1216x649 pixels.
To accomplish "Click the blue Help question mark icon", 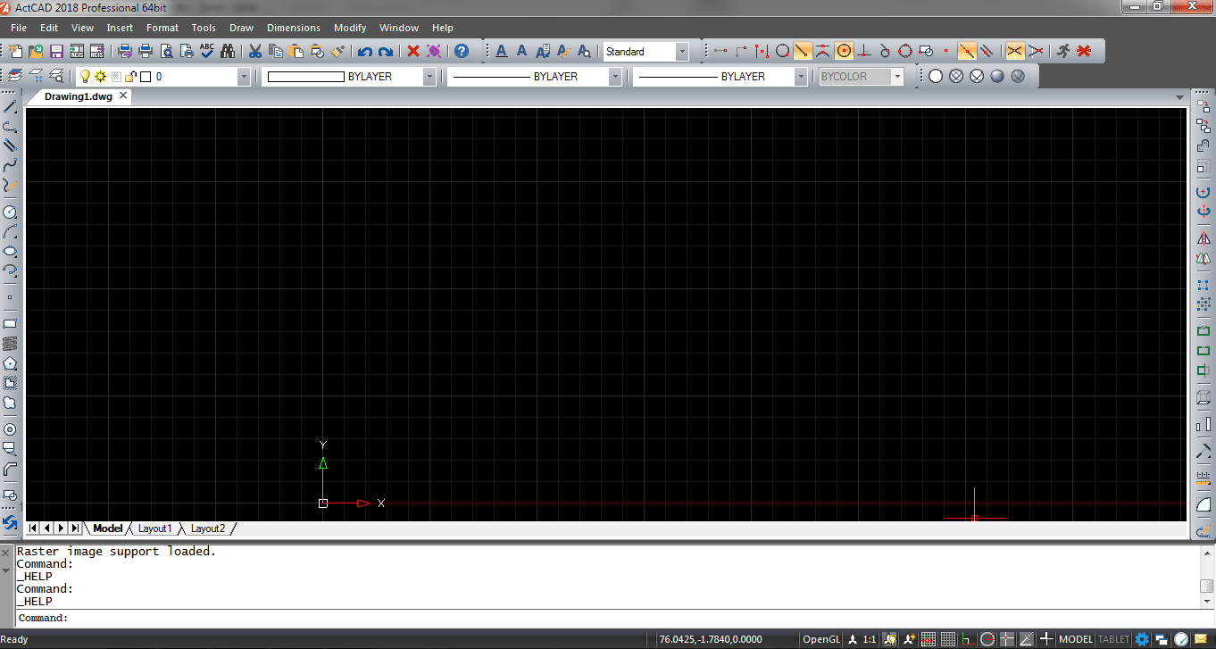I will point(461,52).
